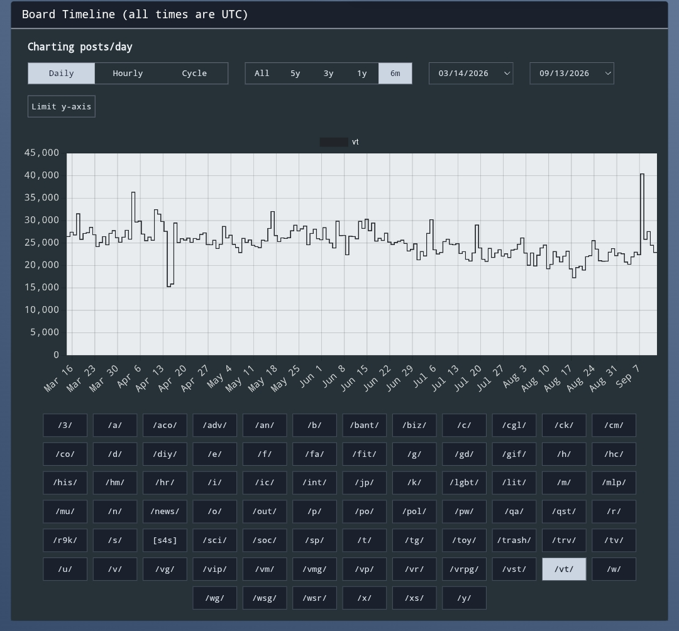Select the /3/ board button
Screen dimensions: 679x631
click(65, 425)
